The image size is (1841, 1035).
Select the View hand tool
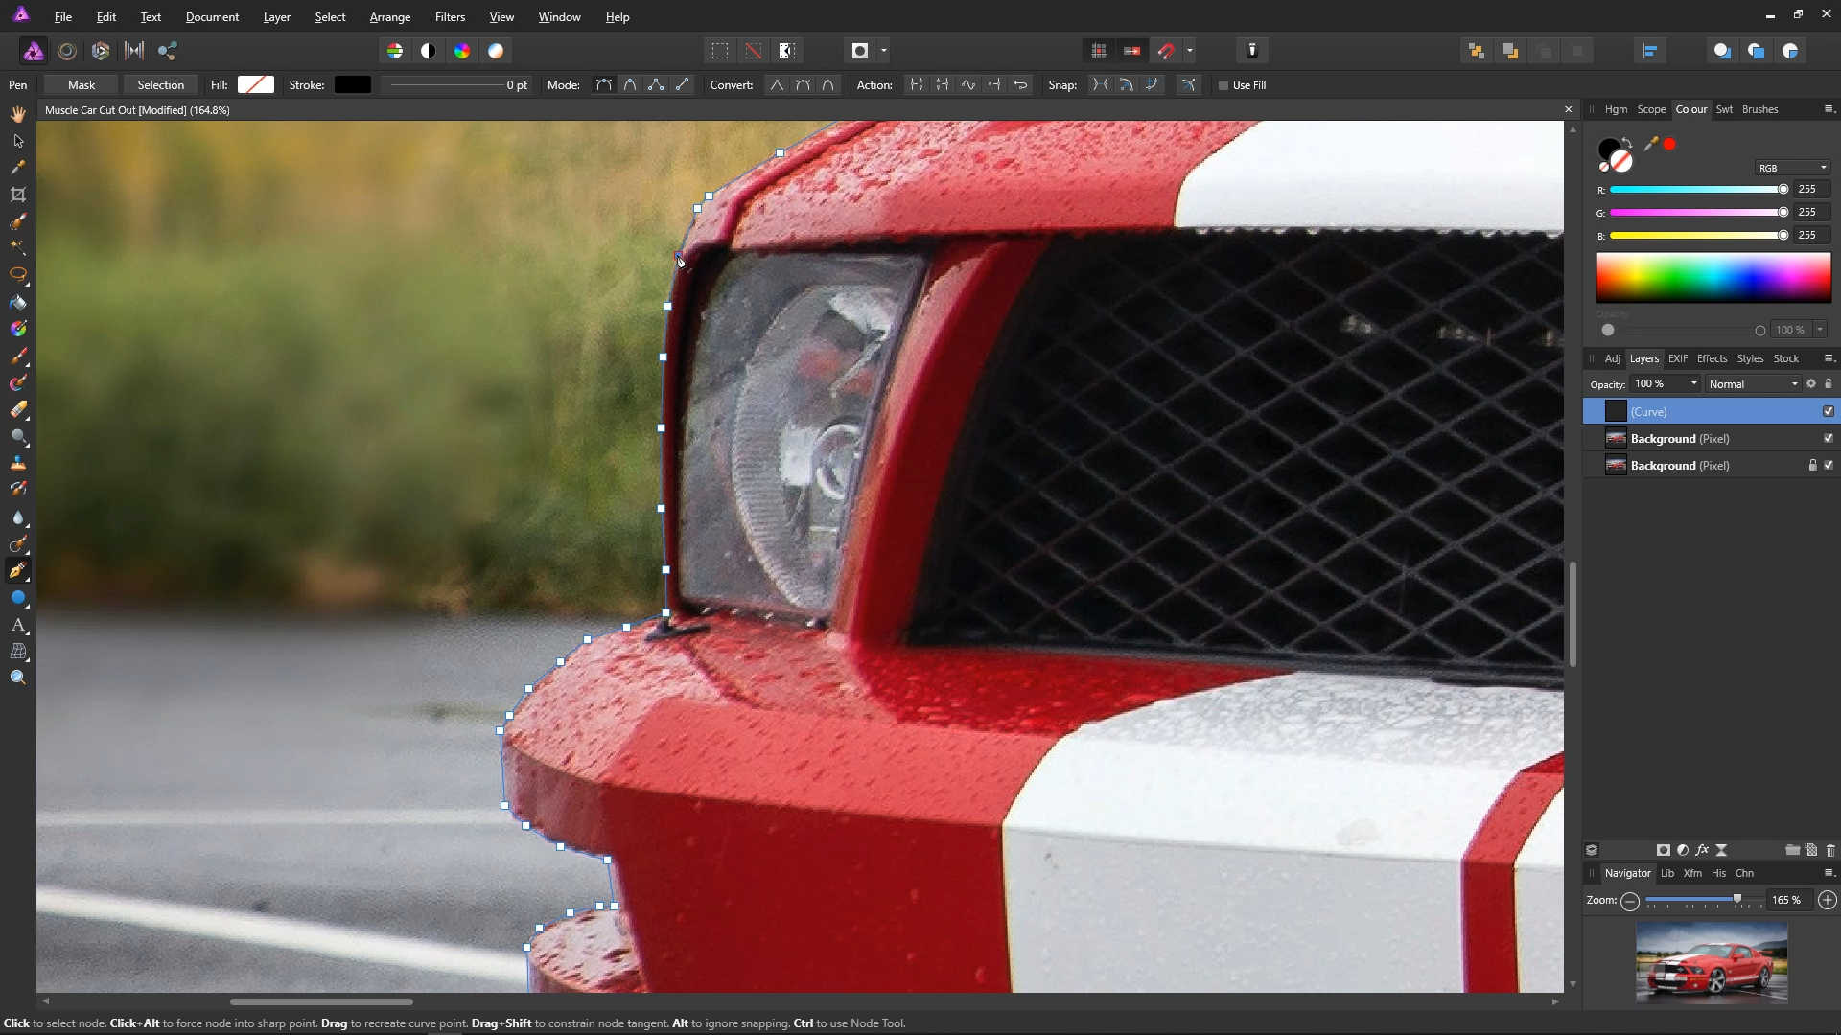tap(18, 114)
